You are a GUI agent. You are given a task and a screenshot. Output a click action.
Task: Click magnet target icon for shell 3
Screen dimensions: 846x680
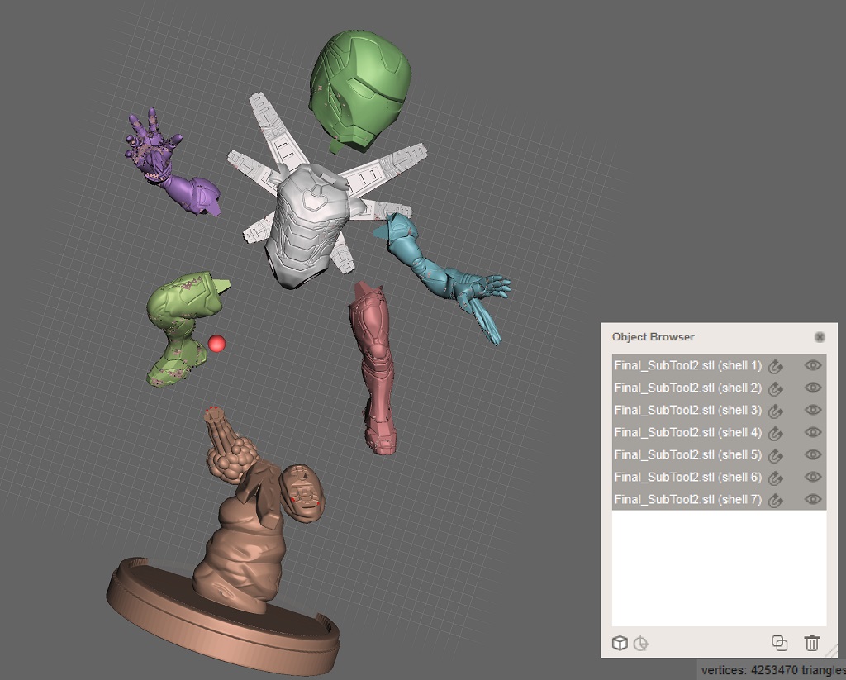coord(775,411)
